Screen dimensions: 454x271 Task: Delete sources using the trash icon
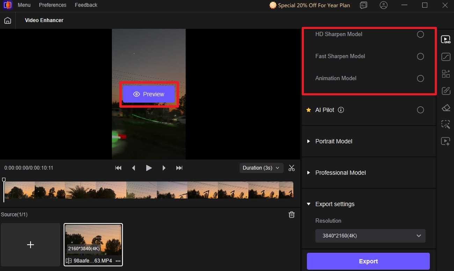coord(292,214)
